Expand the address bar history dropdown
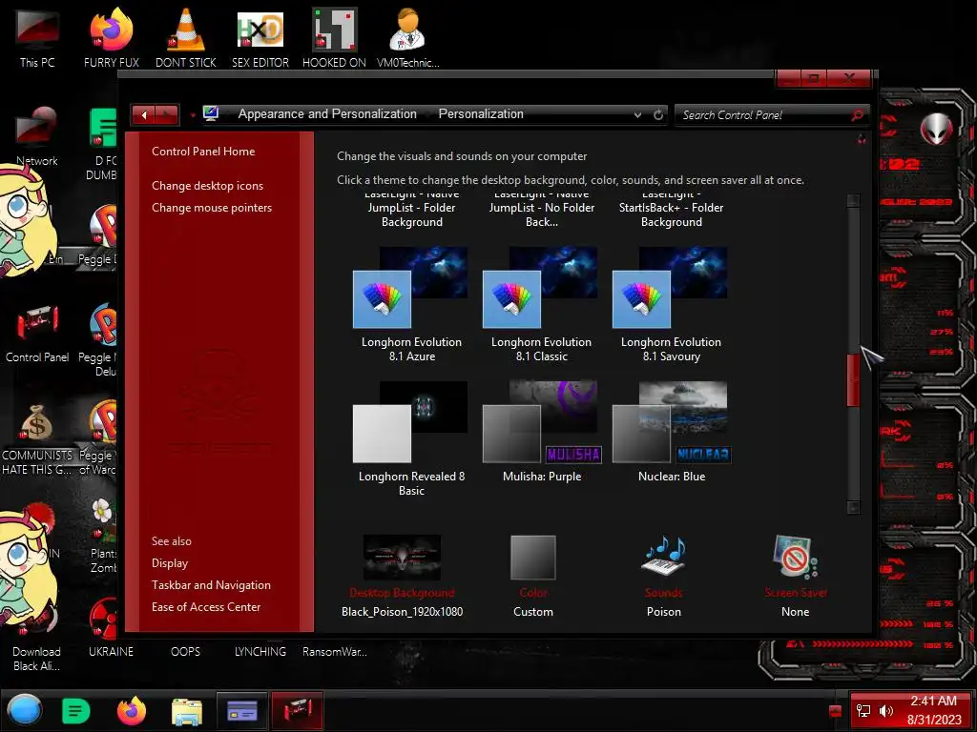Viewport: 977px width, 732px height. (x=637, y=115)
